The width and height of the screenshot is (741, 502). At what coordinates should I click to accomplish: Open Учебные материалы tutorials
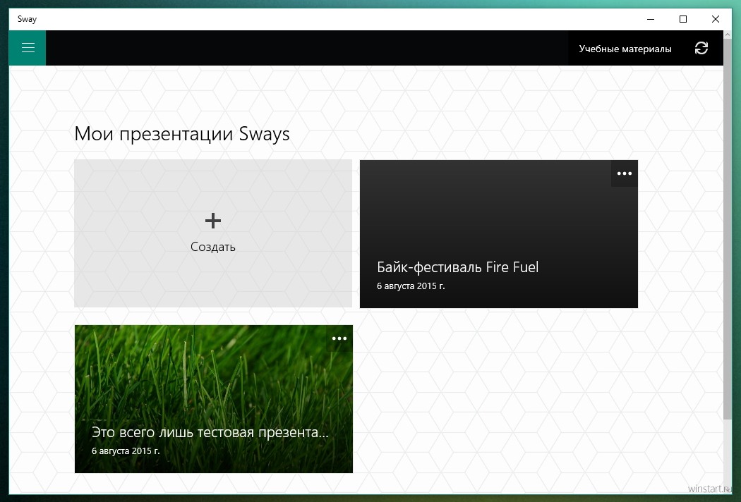coord(625,49)
